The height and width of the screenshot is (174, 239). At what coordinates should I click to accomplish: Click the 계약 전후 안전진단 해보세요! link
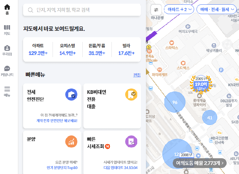pyautogui.click(x=57, y=121)
